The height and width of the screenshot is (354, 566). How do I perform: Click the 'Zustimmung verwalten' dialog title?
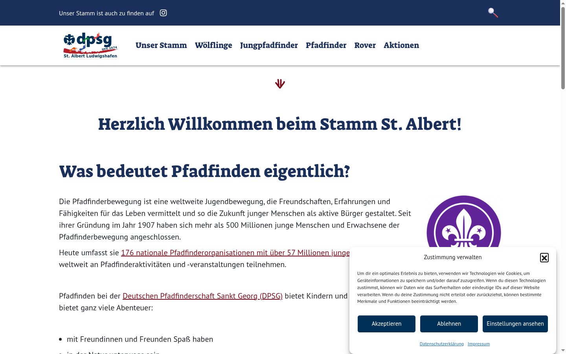(x=452, y=257)
